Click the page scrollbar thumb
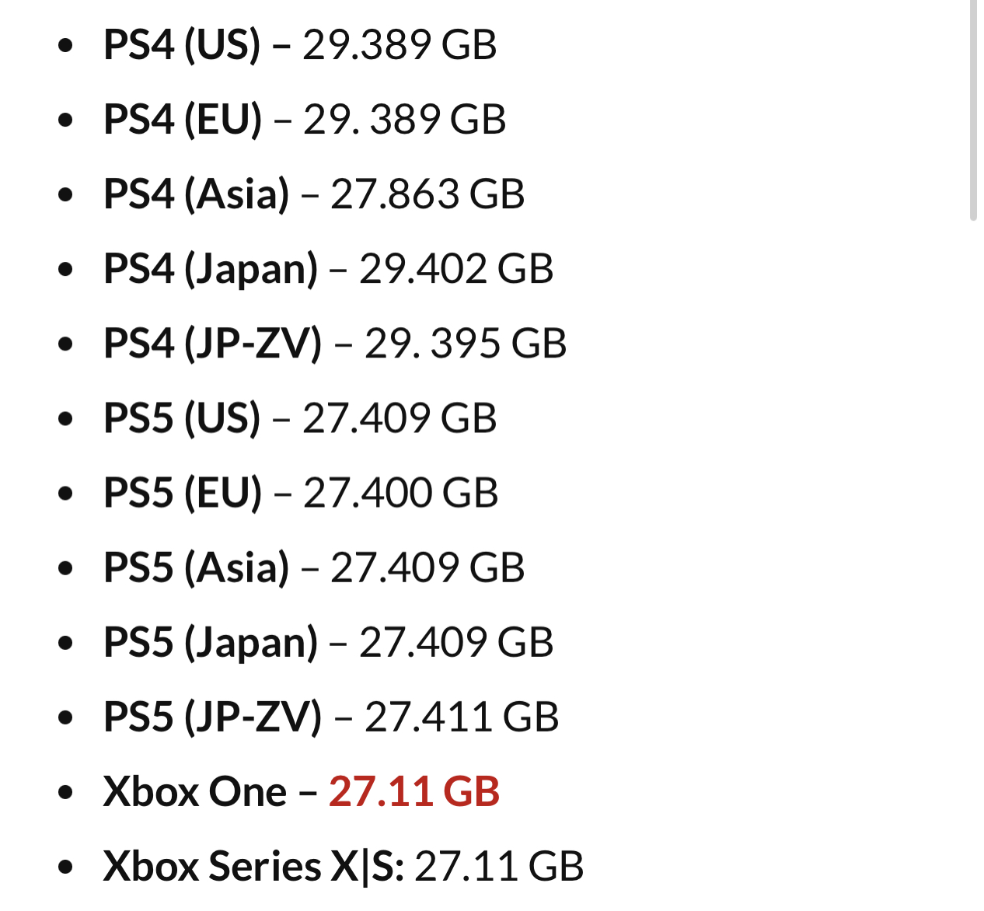984x911 pixels. (973, 110)
